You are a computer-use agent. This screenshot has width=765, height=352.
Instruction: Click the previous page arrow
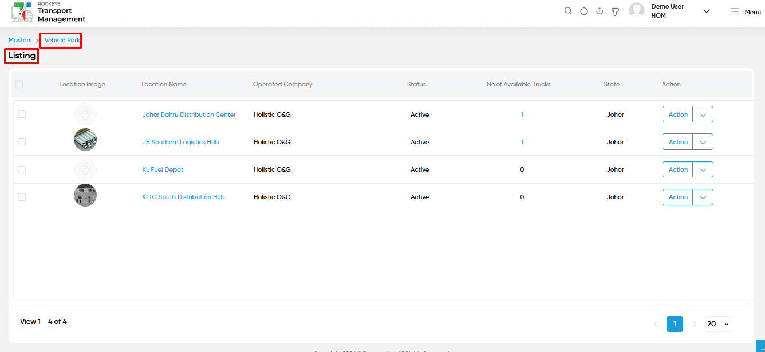655,324
